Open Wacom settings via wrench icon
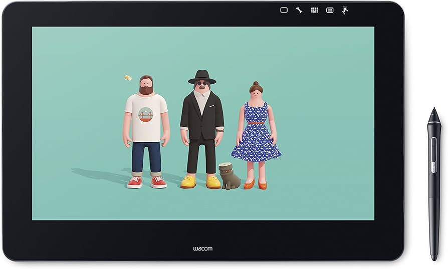The image size is (448, 269). [299, 10]
